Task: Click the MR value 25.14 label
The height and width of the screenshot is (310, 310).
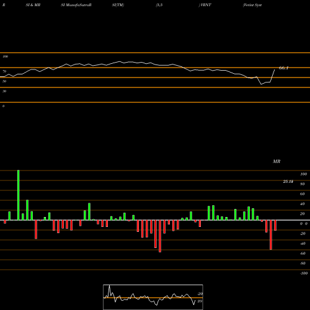Action: click(x=288, y=182)
